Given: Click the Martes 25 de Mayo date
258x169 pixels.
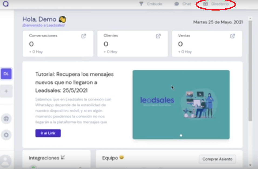Looking at the screenshot, I should [x=218, y=22].
